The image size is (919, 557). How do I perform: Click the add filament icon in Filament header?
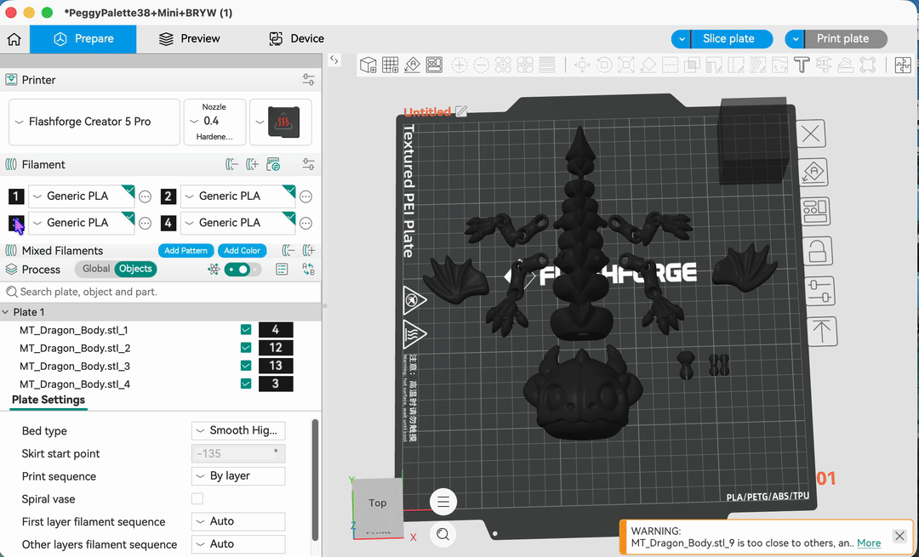[x=252, y=165]
